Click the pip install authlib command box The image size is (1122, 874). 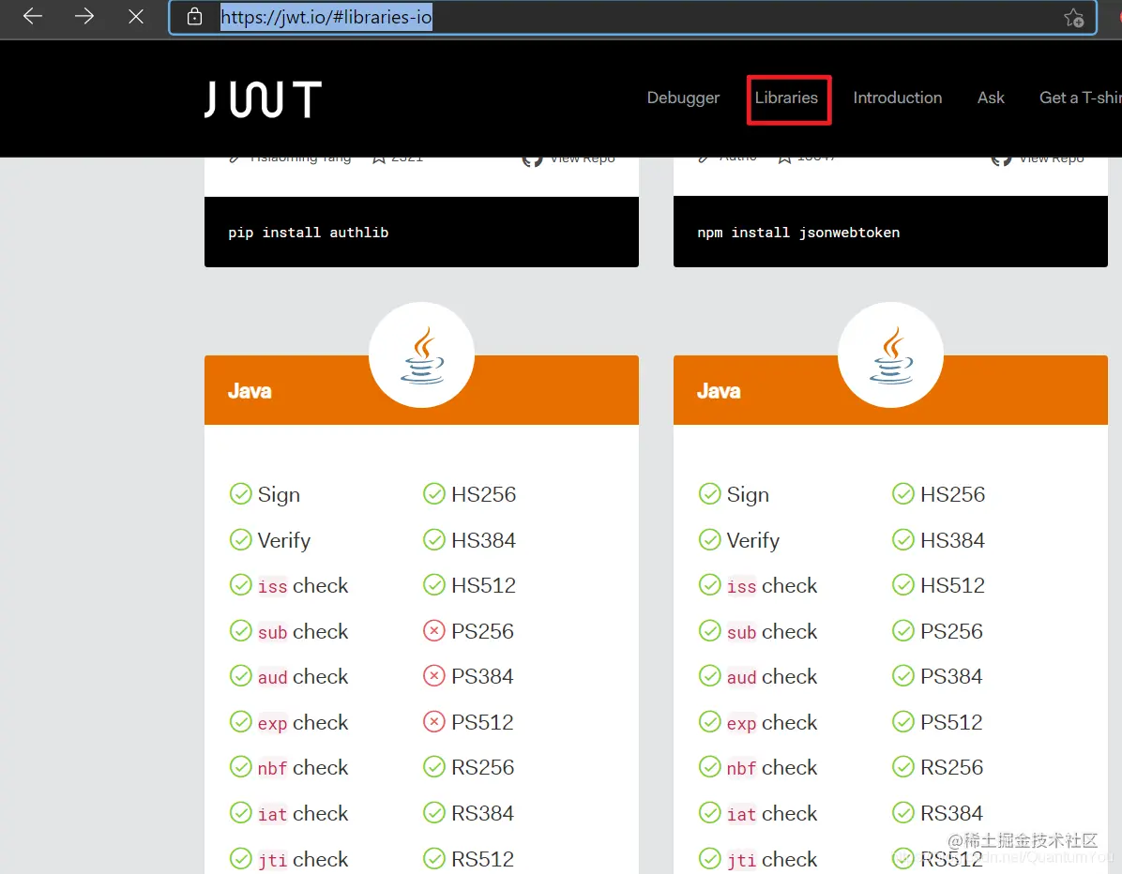(421, 232)
